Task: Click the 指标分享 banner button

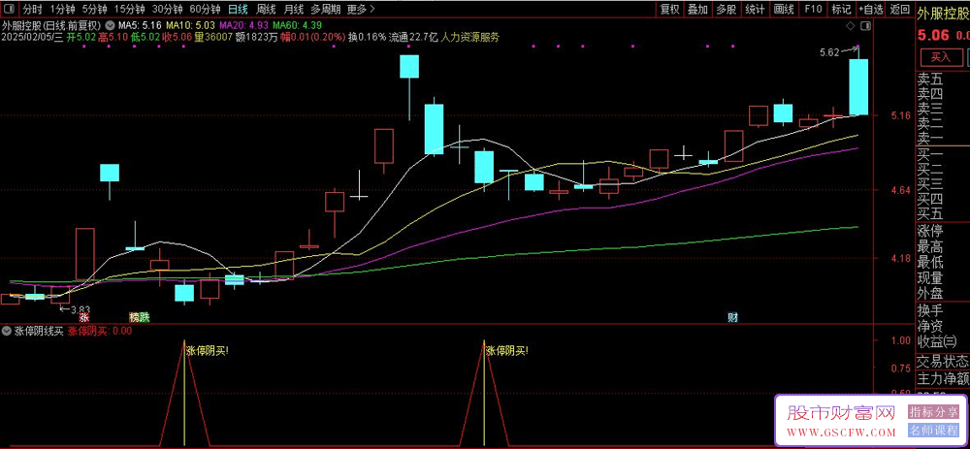Action: point(933,411)
